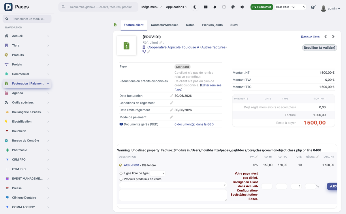The height and width of the screenshot is (214, 346).
Task: Click the invoice thumbnail image
Action: [127, 46]
